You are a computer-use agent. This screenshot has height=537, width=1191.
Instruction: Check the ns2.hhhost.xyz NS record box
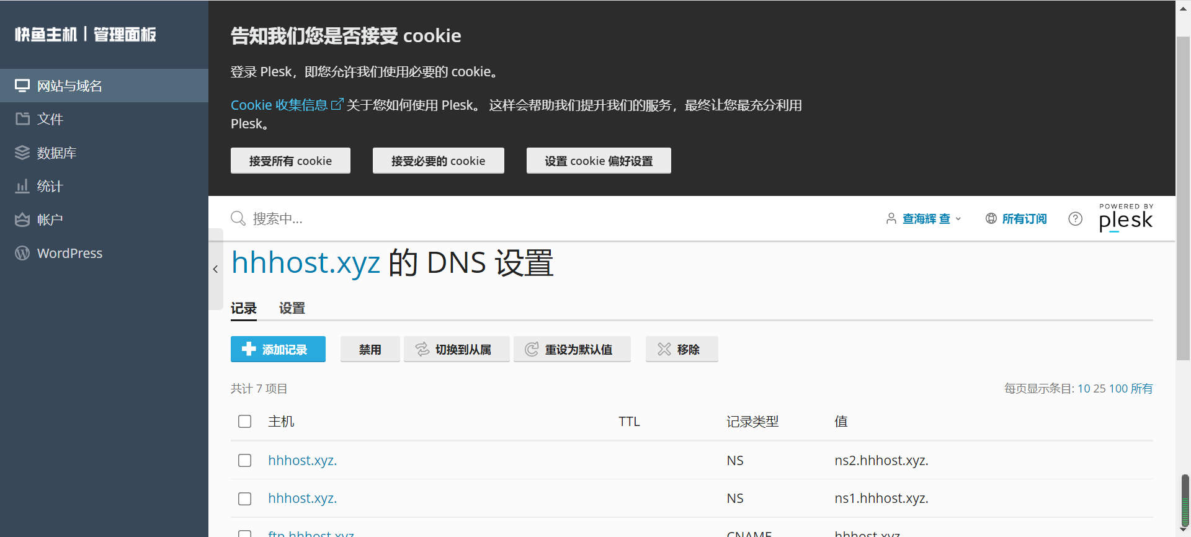click(x=245, y=461)
